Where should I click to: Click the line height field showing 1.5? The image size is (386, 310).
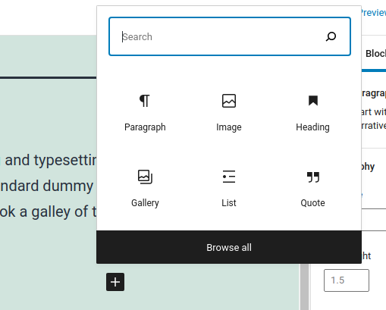coord(347,280)
